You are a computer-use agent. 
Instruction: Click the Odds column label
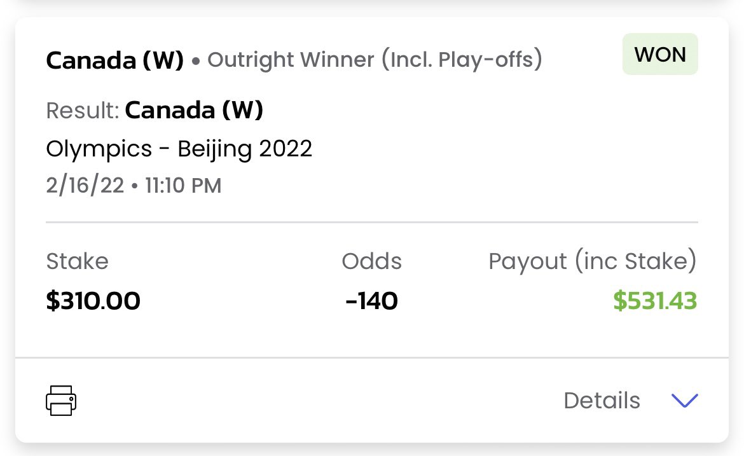(371, 261)
